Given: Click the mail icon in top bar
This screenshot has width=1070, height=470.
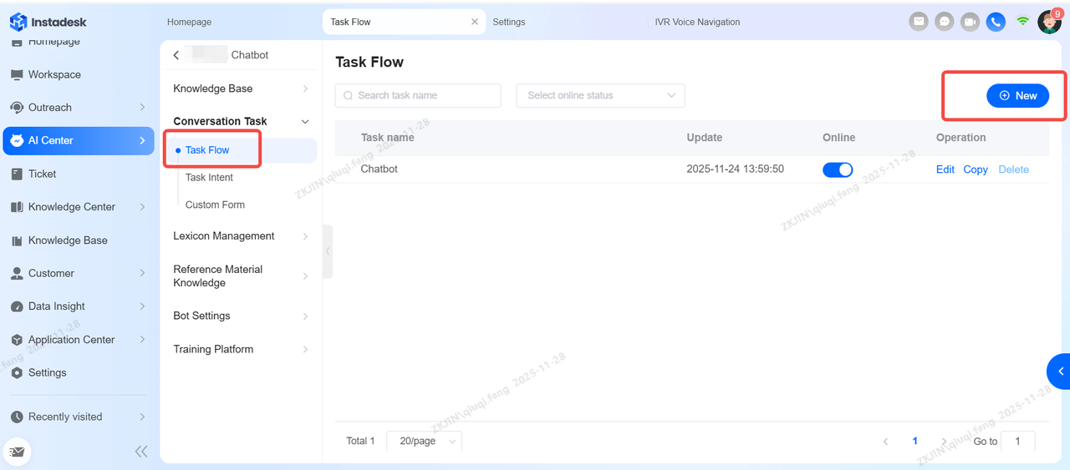Looking at the screenshot, I should [919, 22].
